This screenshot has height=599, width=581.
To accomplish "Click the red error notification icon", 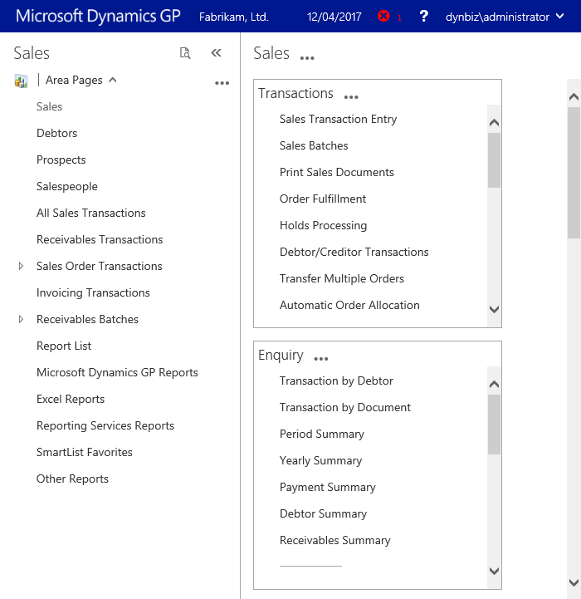I will (383, 17).
